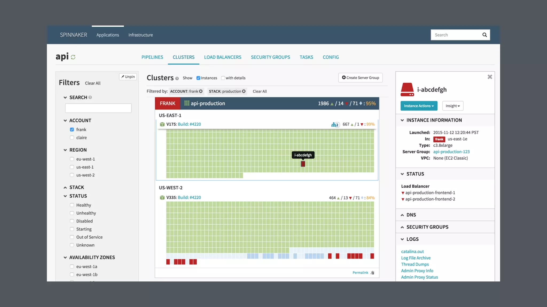Open the Infrastructure menu item

tap(140, 35)
